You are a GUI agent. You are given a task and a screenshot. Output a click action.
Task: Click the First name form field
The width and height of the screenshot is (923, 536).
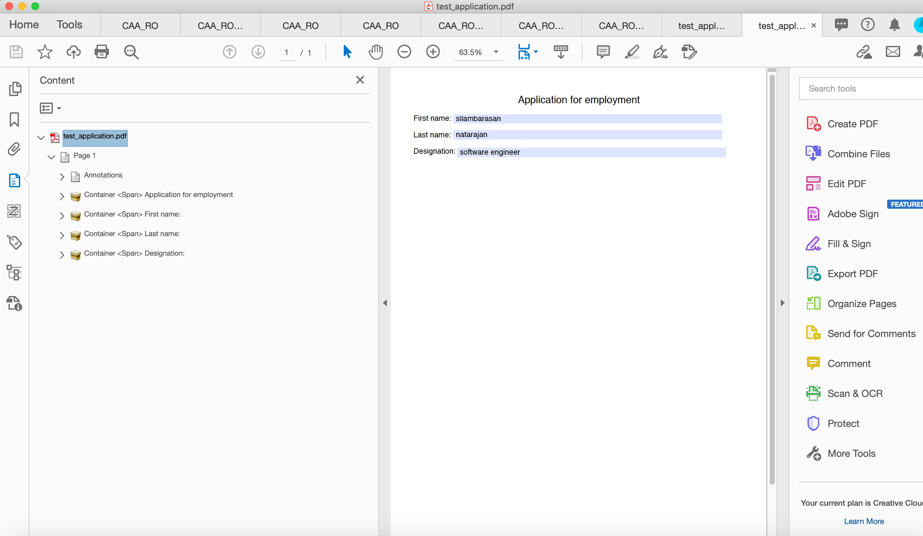(x=587, y=119)
